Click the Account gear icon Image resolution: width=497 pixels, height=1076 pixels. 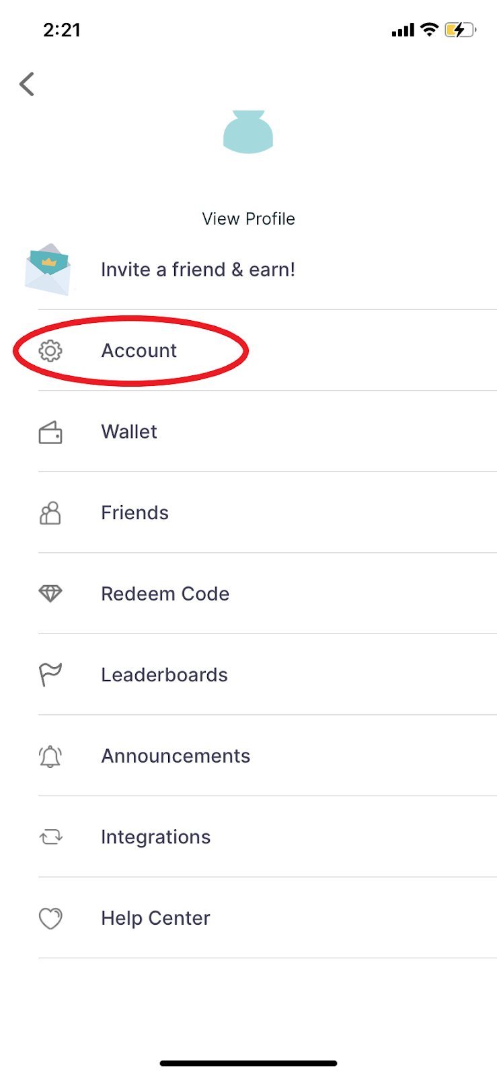click(50, 350)
